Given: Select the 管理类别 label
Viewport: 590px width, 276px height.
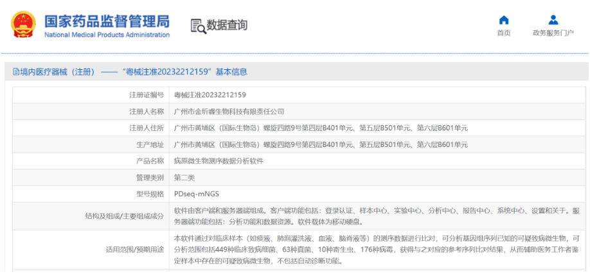Looking at the screenshot, I should 150,178.
